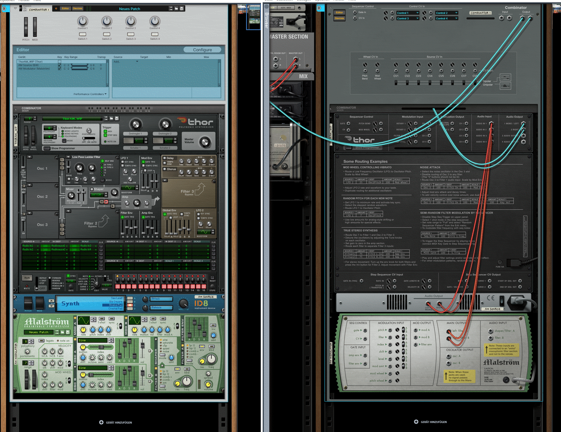Click the ID8 Attack knob
This screenshot has width=561, height=432.
coord(146,299)
